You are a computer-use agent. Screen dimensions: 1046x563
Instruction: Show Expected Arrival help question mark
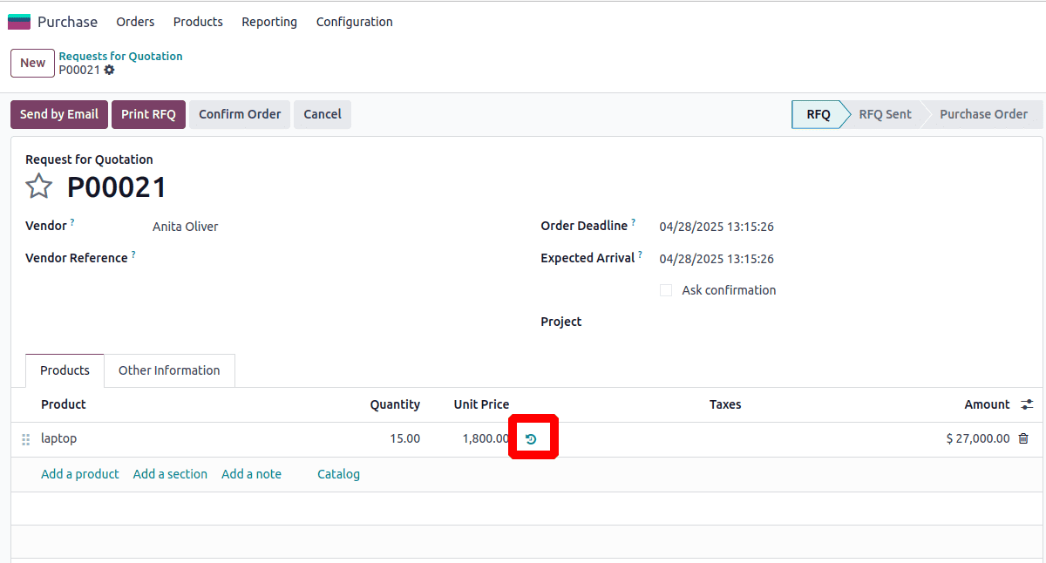pyautogui.click(x=640, y=255)
